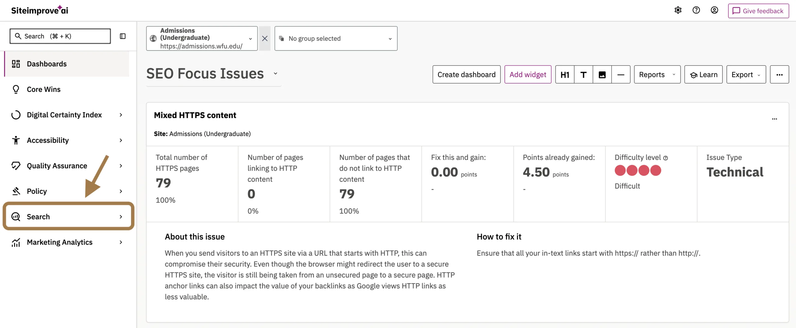Insert an H1 heading widget
Image resolution: width=796 pixels, height=328 pixels.
(565, 75)
